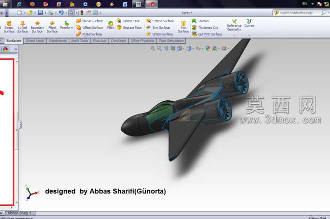Select the Replace Face tool
The image size is (330, 219).
[129, 27]
